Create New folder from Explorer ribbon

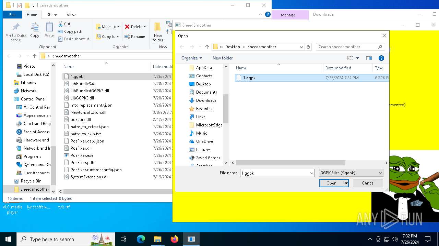158,32
